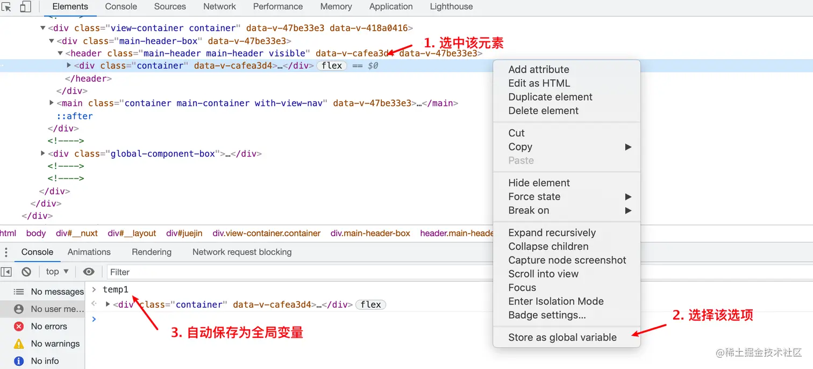Activate the inspect element picker icon
The width and height of the screenshot is (813, 369).
[x=6, y=7]
